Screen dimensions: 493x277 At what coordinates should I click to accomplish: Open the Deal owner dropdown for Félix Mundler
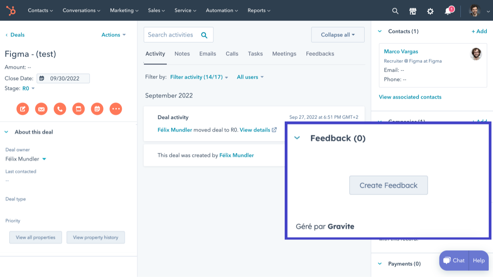click(x=44, y=159)
